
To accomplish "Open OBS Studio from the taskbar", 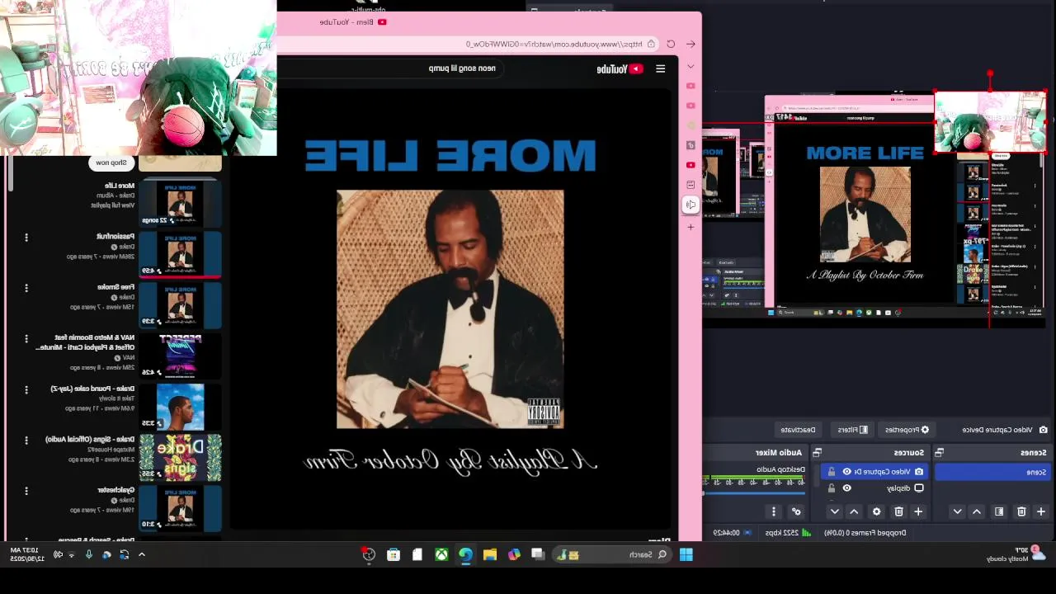I will [369, 554].
